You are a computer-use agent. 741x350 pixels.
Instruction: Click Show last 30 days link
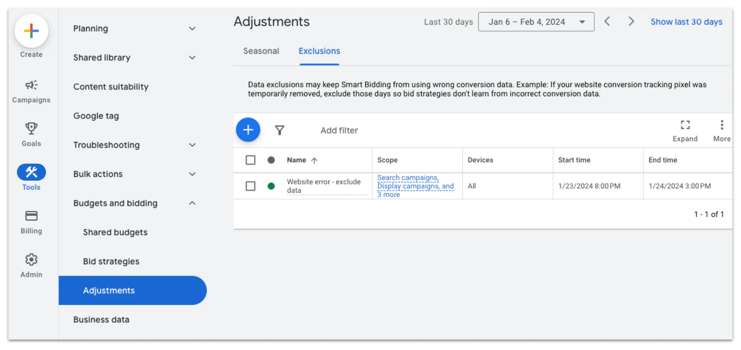(x=686, y=22)
